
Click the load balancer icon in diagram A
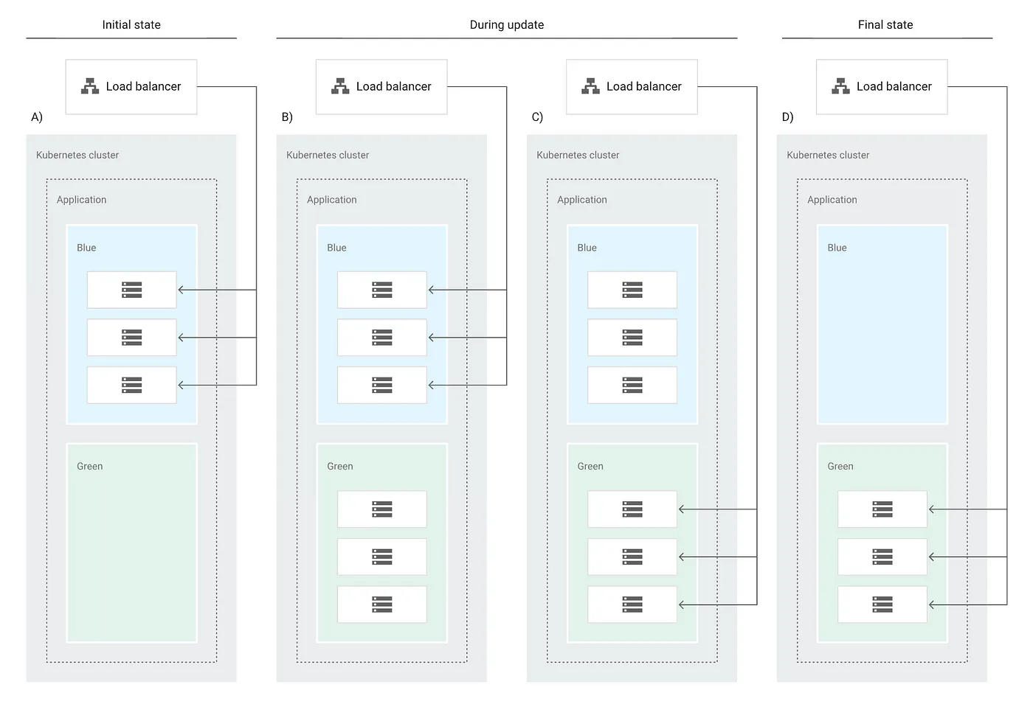coord(90,86)
